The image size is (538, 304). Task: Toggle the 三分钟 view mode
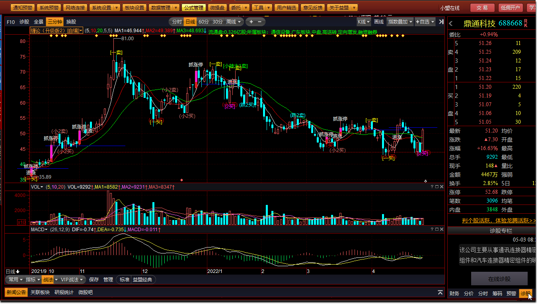pyautogui.click(x=55, y=22)
